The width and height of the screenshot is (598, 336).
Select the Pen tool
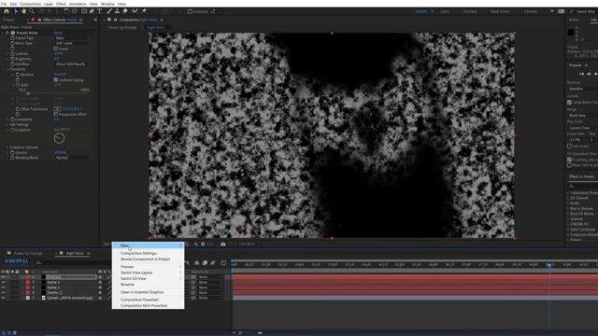coord(92,11)
